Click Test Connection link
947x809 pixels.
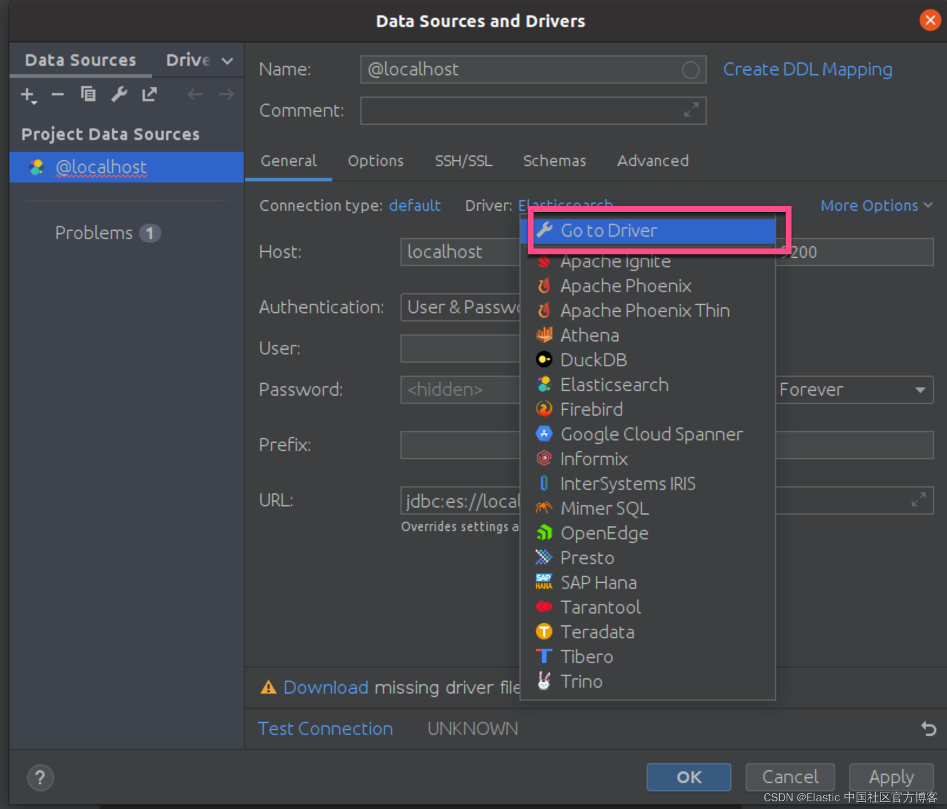coord(326,728)
